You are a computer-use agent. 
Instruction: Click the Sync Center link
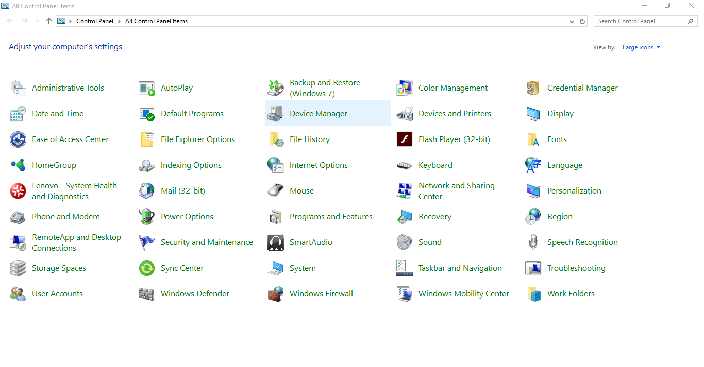pos(182,268)
